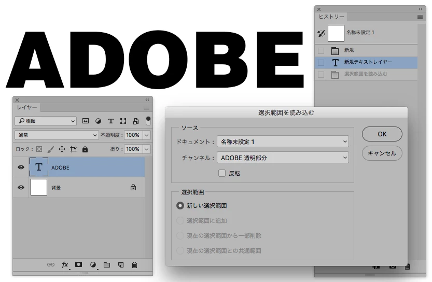
Task: Open the 種類 layer filter dropdown
Action: pos(46,121)
